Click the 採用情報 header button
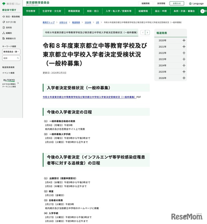The height and width of the screenshot is (224, 207). click(161, 4)
